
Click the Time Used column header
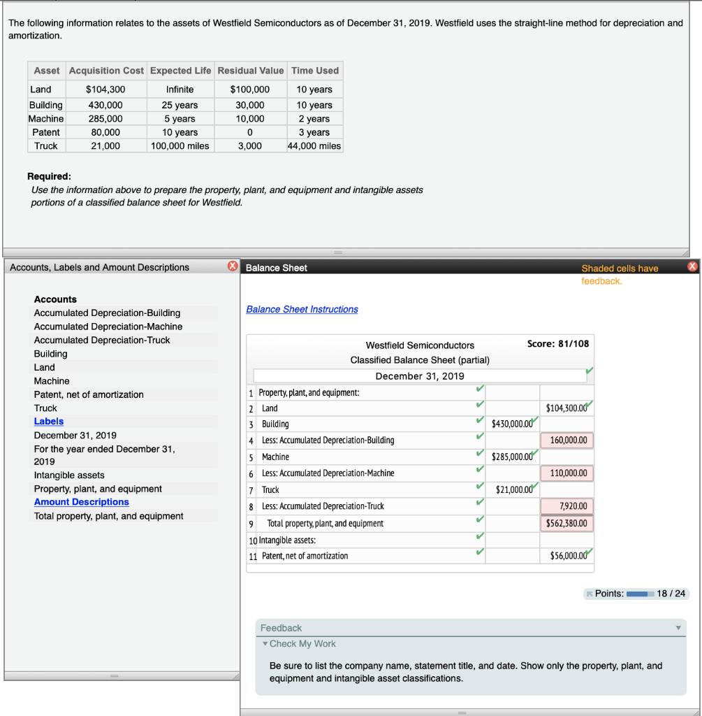315,71
